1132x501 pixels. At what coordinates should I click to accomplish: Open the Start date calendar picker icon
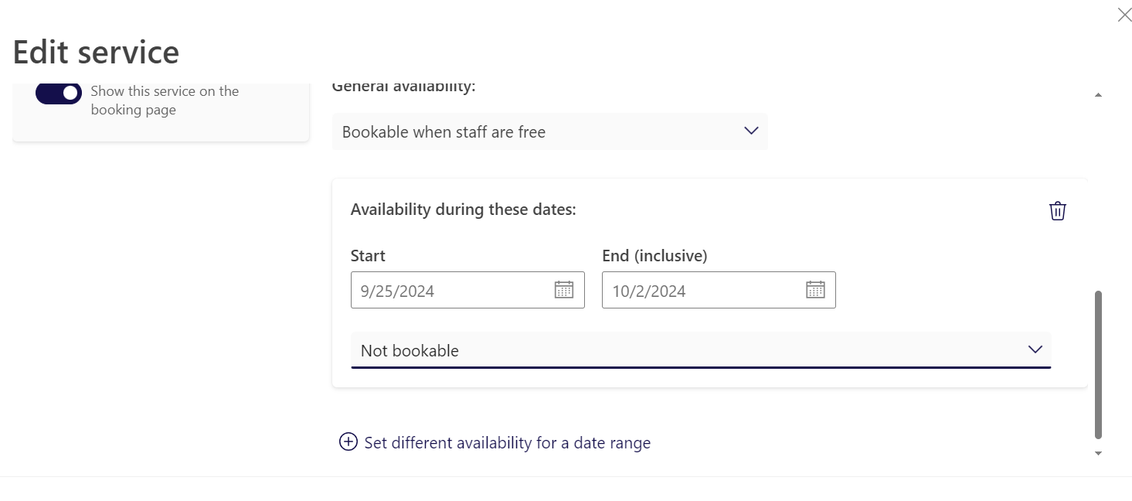(564, 290)
